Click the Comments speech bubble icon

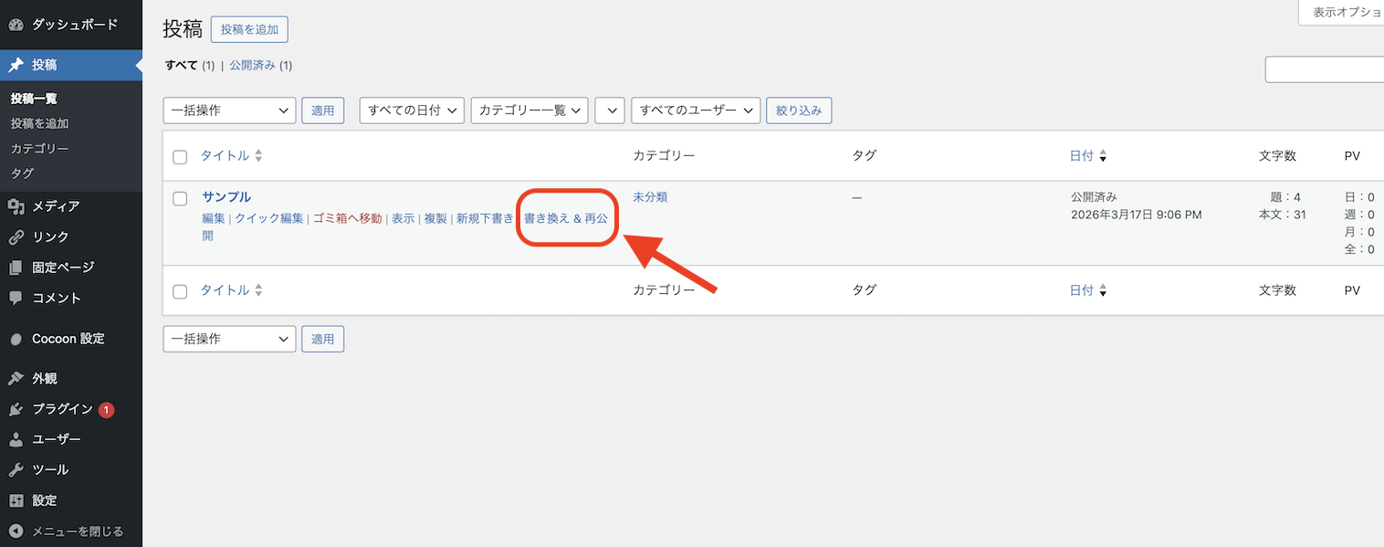(x=16, y=298)
